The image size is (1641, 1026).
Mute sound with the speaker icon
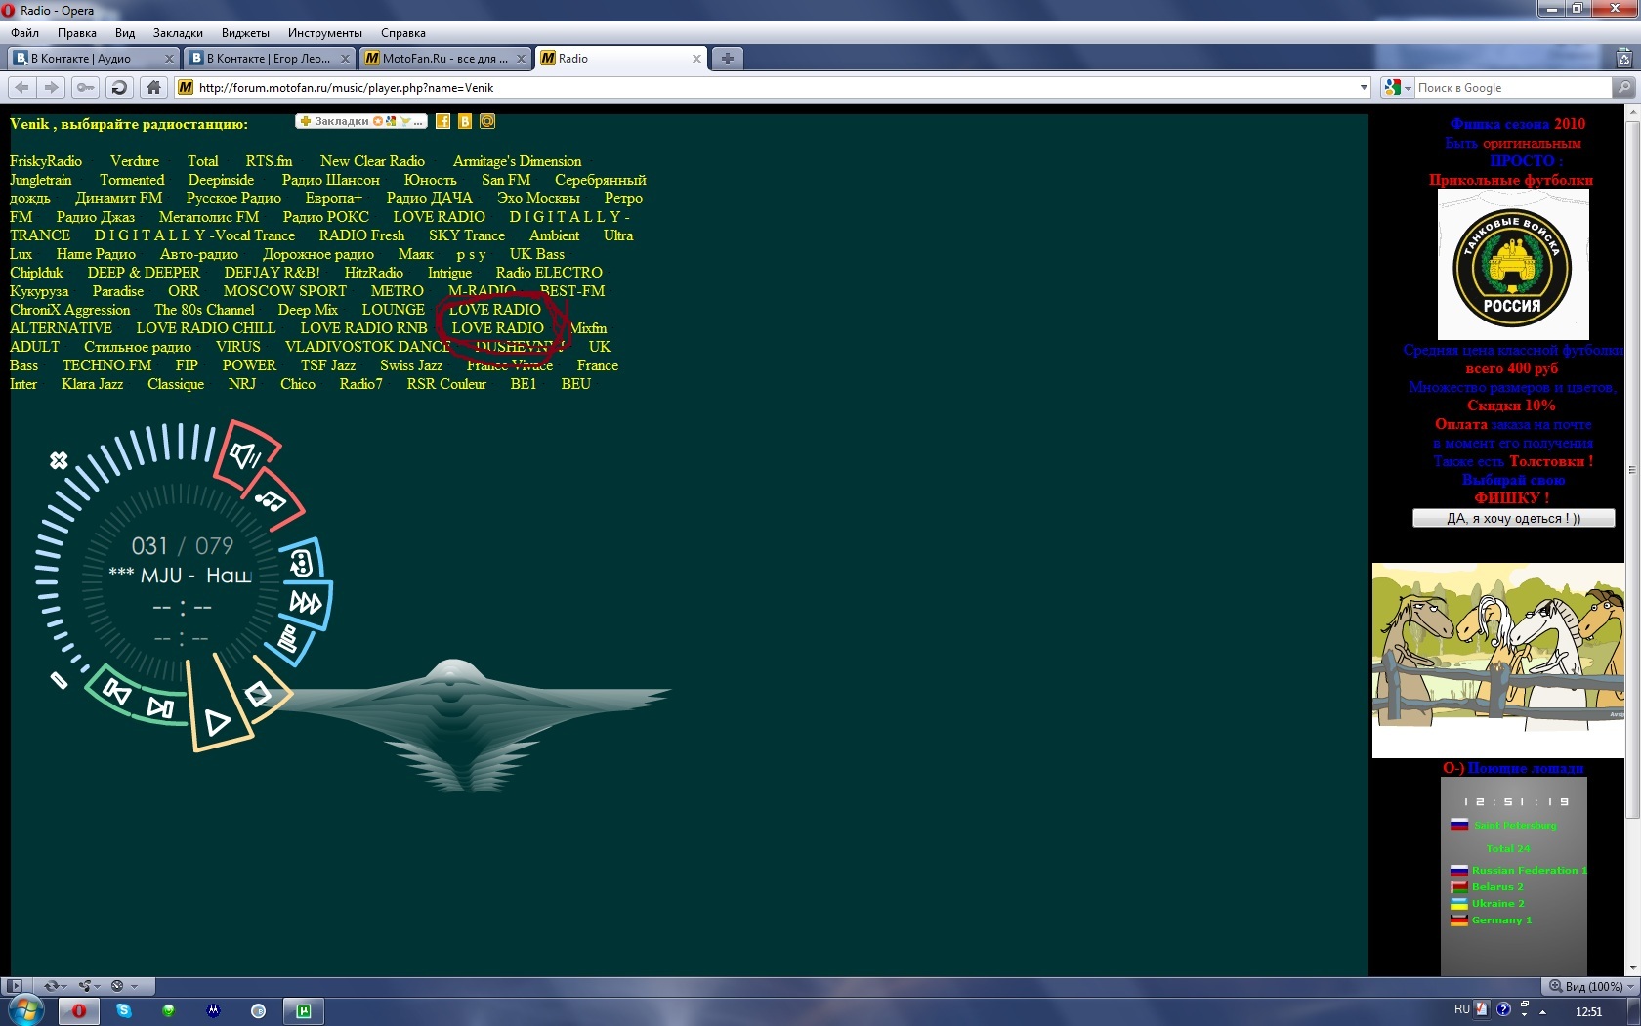[244, 455]
